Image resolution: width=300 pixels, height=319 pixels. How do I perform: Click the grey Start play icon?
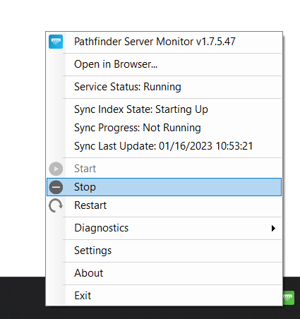[56, 169]
